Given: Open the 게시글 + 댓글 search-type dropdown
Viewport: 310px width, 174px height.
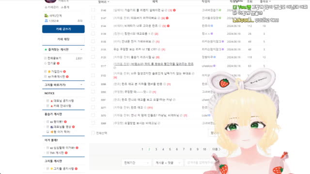Looking at the screenshot, I should [x=168, y=163].
